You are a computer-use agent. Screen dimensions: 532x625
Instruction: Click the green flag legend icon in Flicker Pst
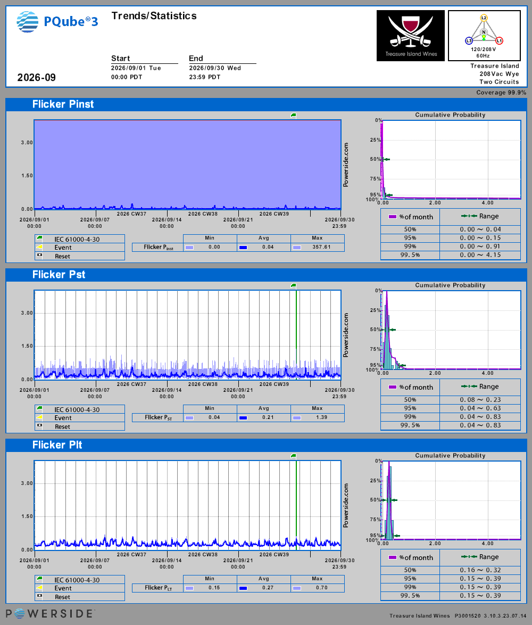[x=39, y=409]
